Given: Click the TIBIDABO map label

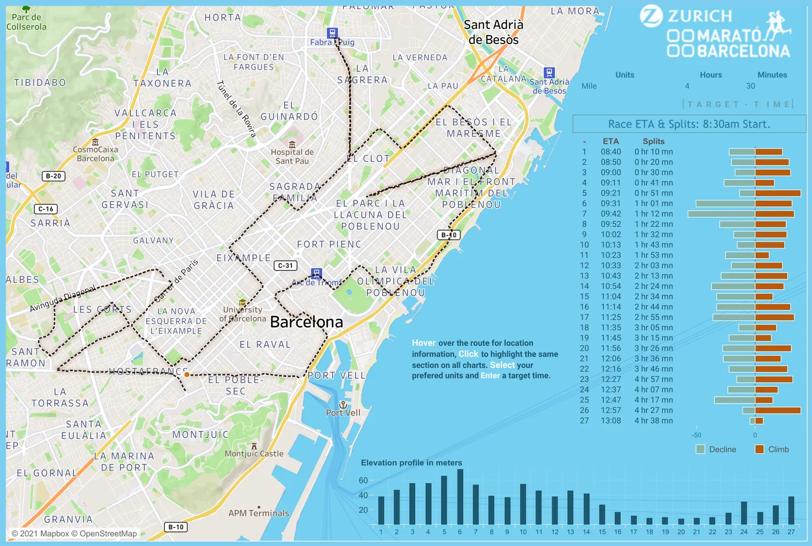Looking at the screenshot, I should (x=40, y=82).
